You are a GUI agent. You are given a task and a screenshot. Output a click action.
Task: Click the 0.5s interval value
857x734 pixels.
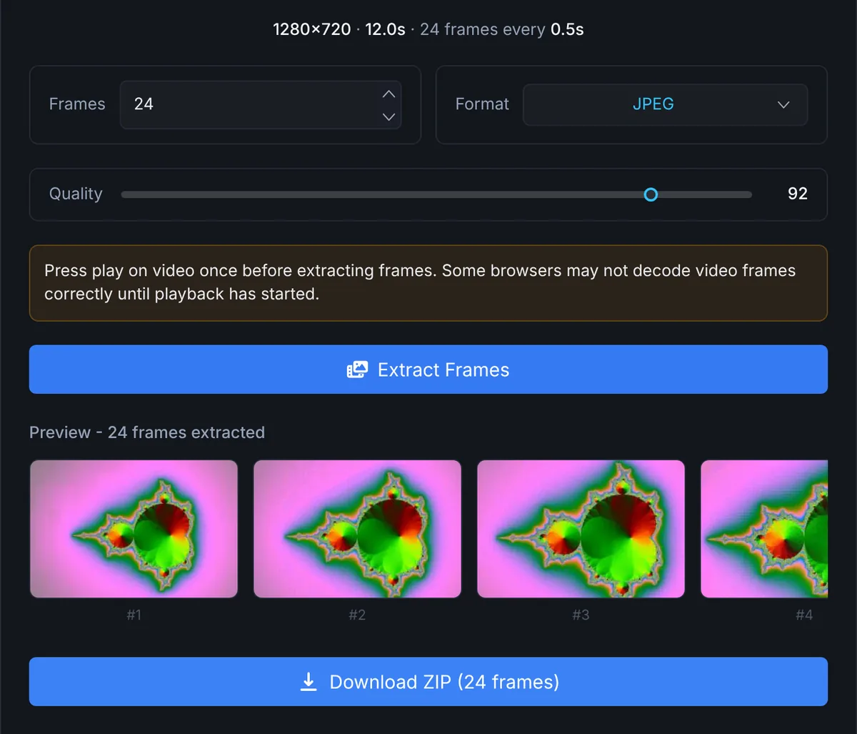click(x=567, y=29)
